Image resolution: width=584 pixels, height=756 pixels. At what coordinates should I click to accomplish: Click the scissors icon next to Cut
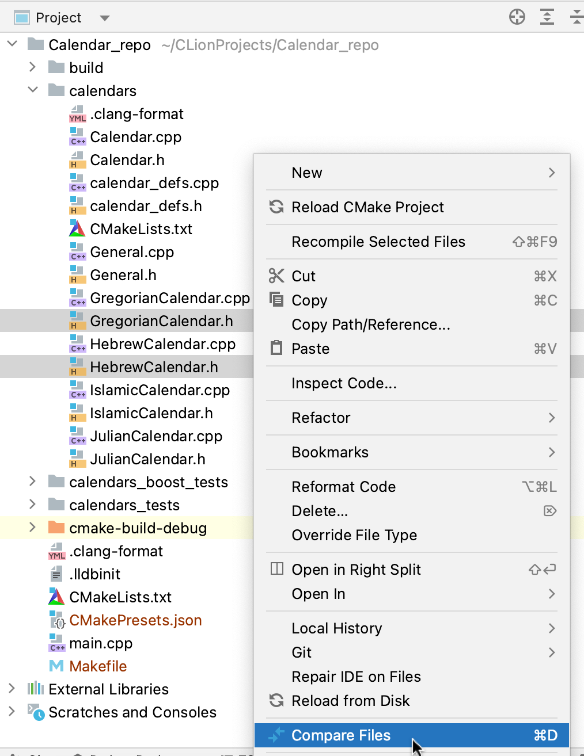276,276
